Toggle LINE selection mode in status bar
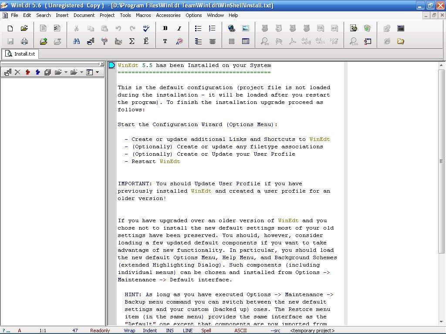 [188, 331]
